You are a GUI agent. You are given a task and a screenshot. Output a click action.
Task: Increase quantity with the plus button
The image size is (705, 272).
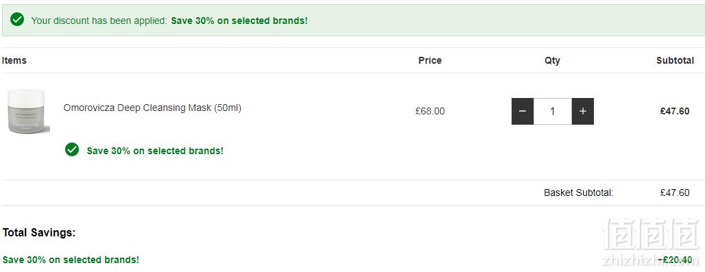[583, 111]
